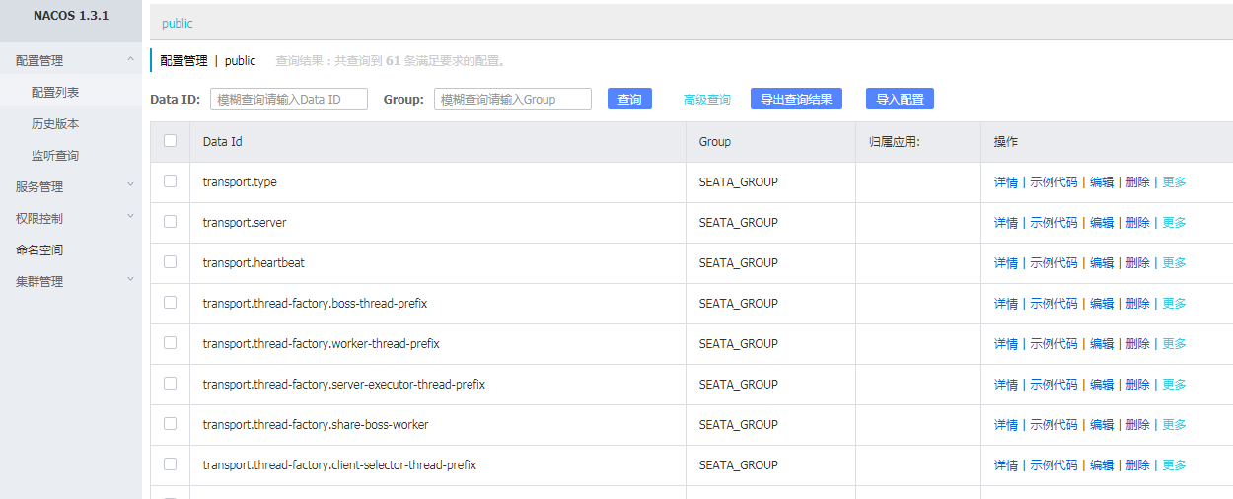Open 示例代码 for client-selector-thread-prefix row

click(1053, 465)
